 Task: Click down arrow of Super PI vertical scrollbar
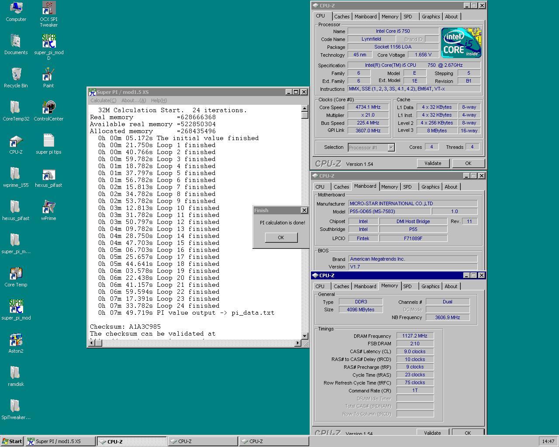[305, 336]
